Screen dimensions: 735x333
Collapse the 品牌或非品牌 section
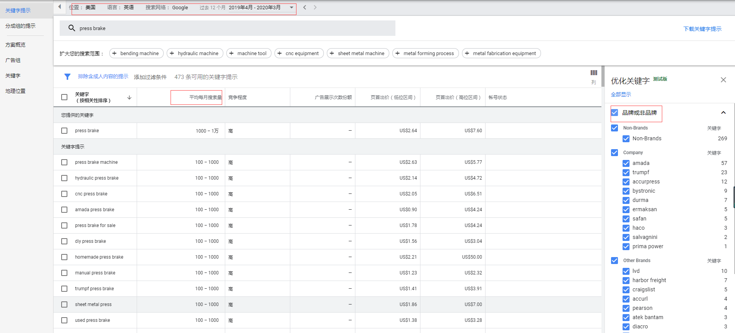[x=723, y=113]
